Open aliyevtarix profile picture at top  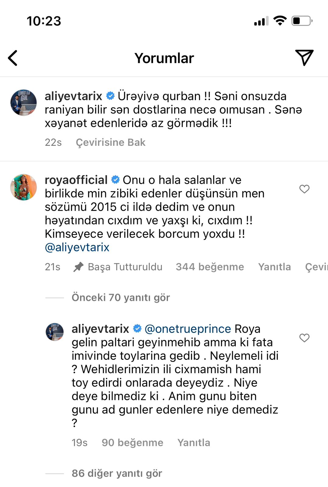(x=23, y=103)
